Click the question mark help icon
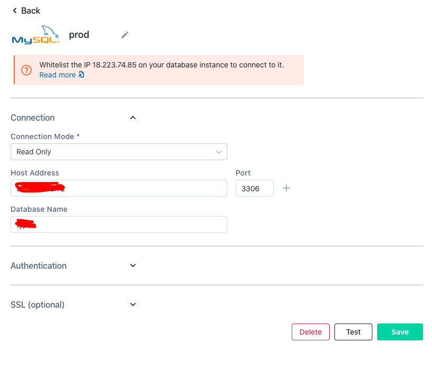Image resolution: width=432 pixels, height=392 pixels. tap(26, 70)
